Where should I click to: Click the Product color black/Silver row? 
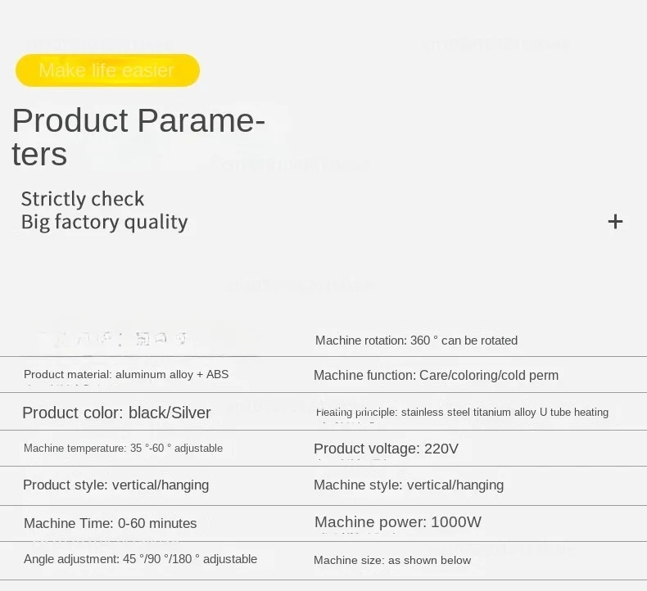[x=116, y=413]
